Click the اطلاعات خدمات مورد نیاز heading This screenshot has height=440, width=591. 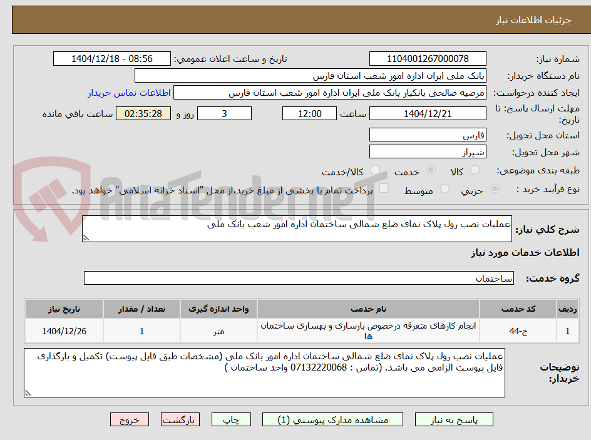pyautogui.click(x=525, y=252)
